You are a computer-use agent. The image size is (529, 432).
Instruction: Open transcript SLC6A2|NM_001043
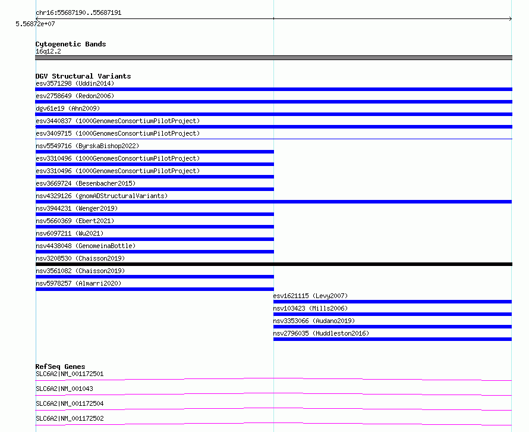pos(64,389)
